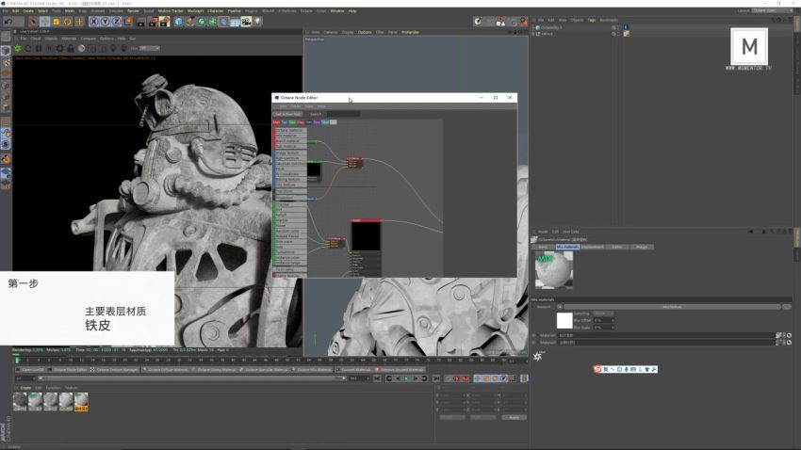Viewport: 801px width, 450px height.
Task: Open Layout dropdown at top right
Action: coord(772,10)
